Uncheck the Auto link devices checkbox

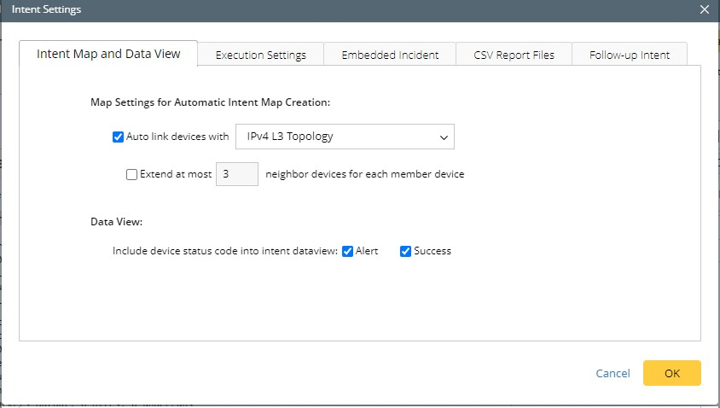click(119, 137)
